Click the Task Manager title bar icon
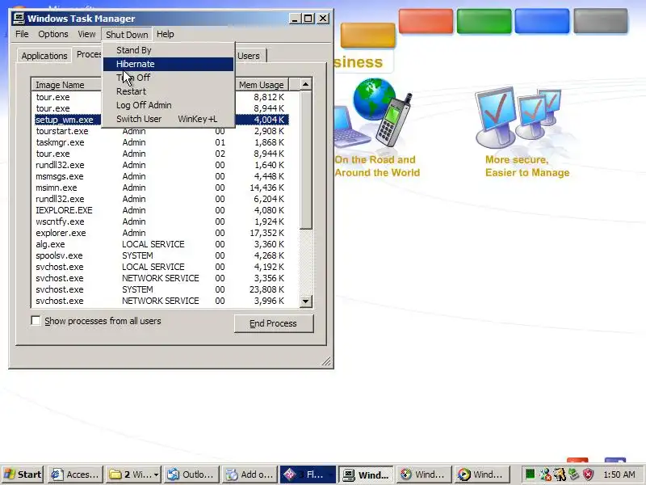This screenshot has height=485, width=646. point(19,19)
